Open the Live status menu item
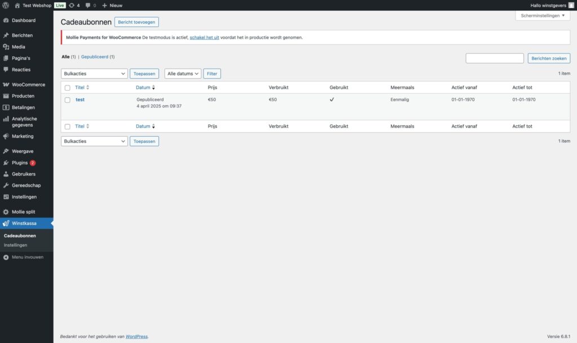The height and width of the screenshot is (343, 577). 60,6
